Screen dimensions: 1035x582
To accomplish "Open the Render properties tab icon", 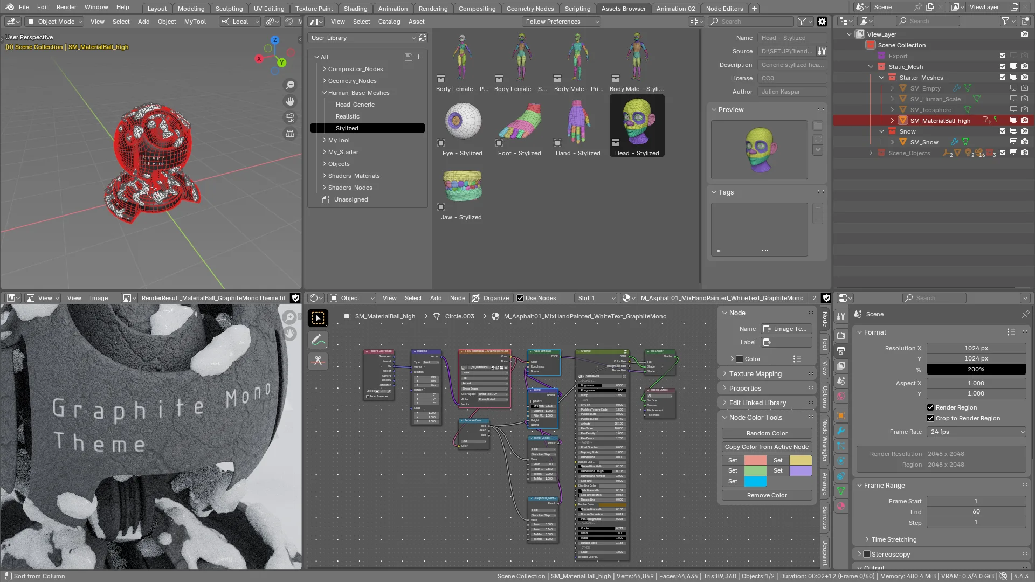I will point(841,335).
